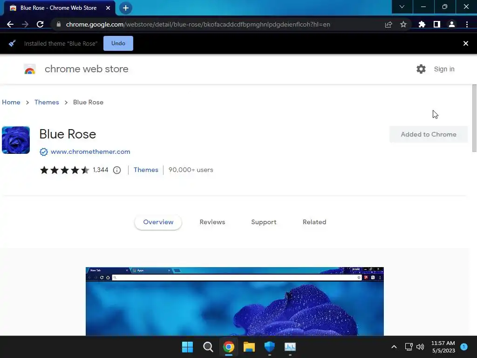Open the Extensions puzzle icon
477x358 pixels.
click(x=422, y=24)
